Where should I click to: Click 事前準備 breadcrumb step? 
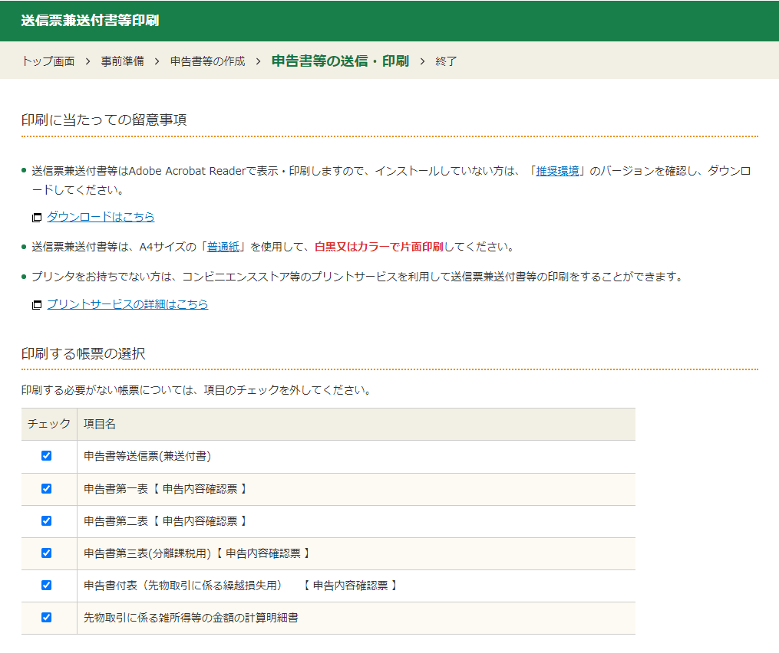(122, 61)
